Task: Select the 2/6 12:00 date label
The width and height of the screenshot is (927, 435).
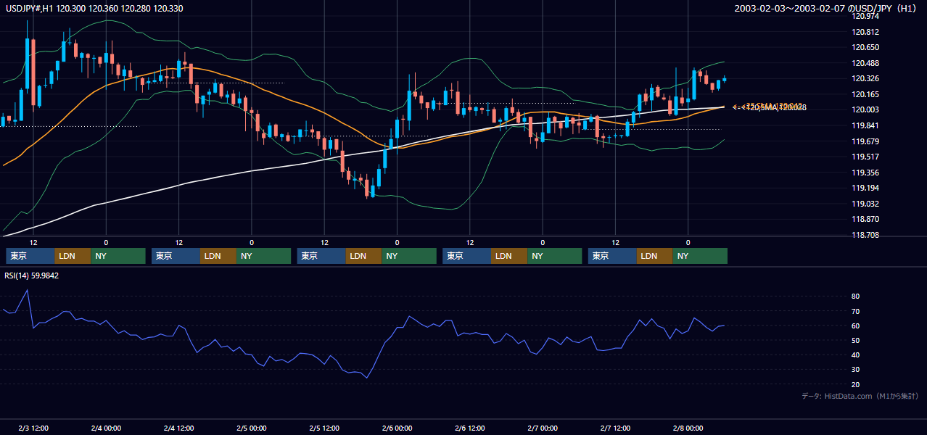Action: tap(469, 428)
